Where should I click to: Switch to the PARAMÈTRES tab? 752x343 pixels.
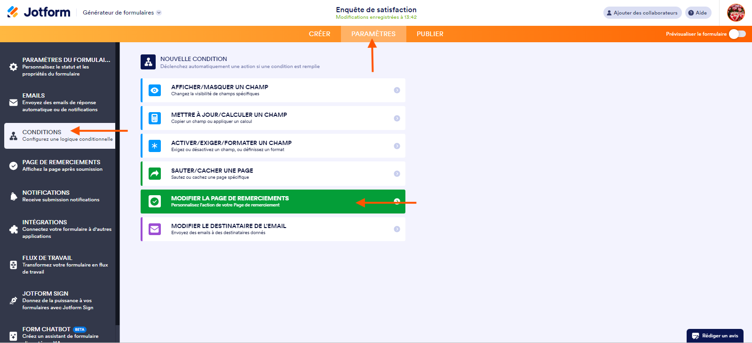click(x=373, y=34)
